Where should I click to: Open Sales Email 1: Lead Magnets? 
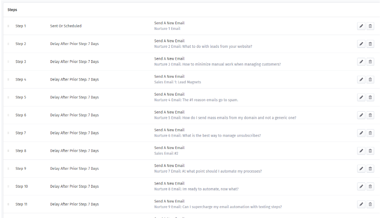(x=178, y=82)
